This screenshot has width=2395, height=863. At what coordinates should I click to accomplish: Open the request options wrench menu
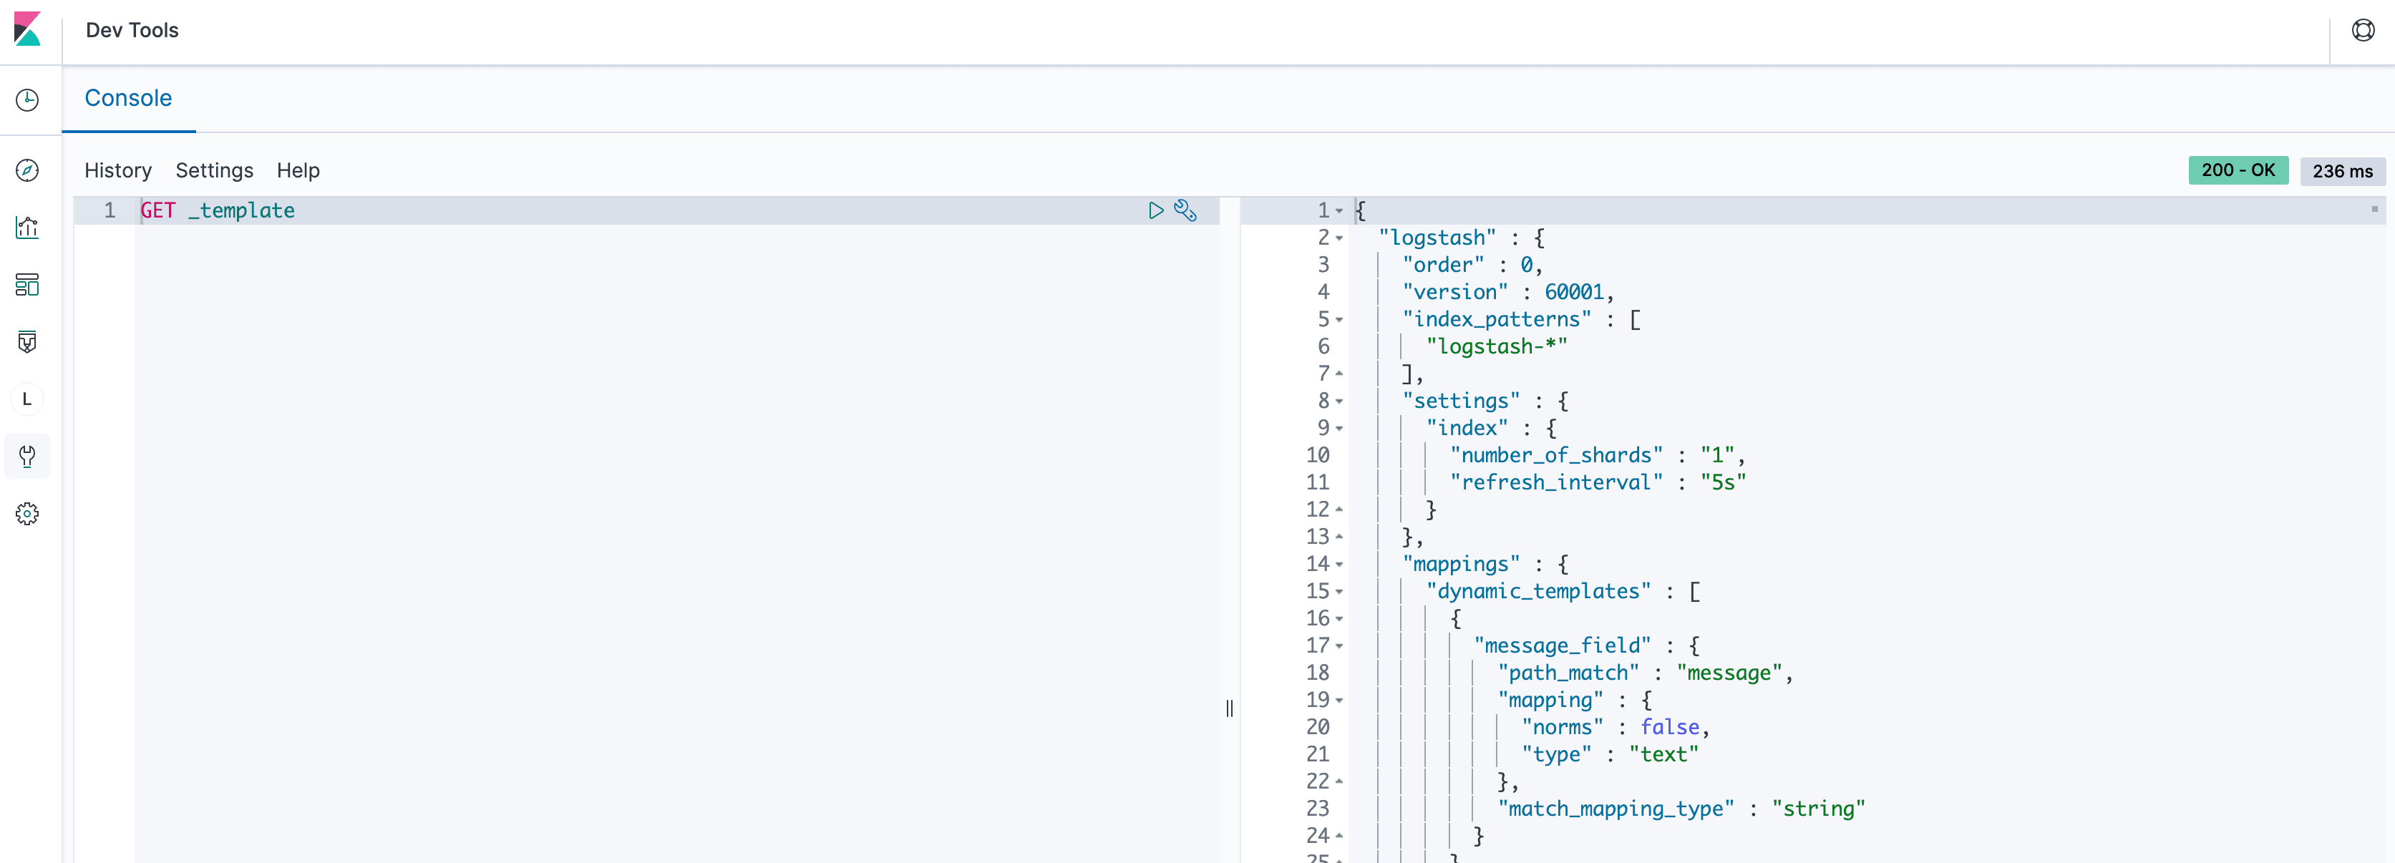(1185, 211)
